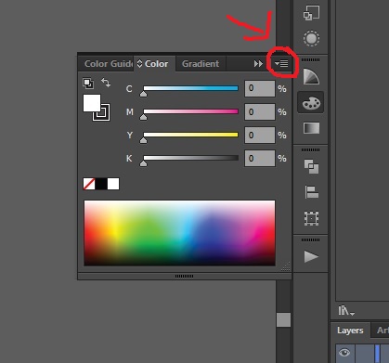Choose the None swatch with red slash
The height and width of the screenshot is (363, 389).
pyautogui.click(x=89, y=184)
